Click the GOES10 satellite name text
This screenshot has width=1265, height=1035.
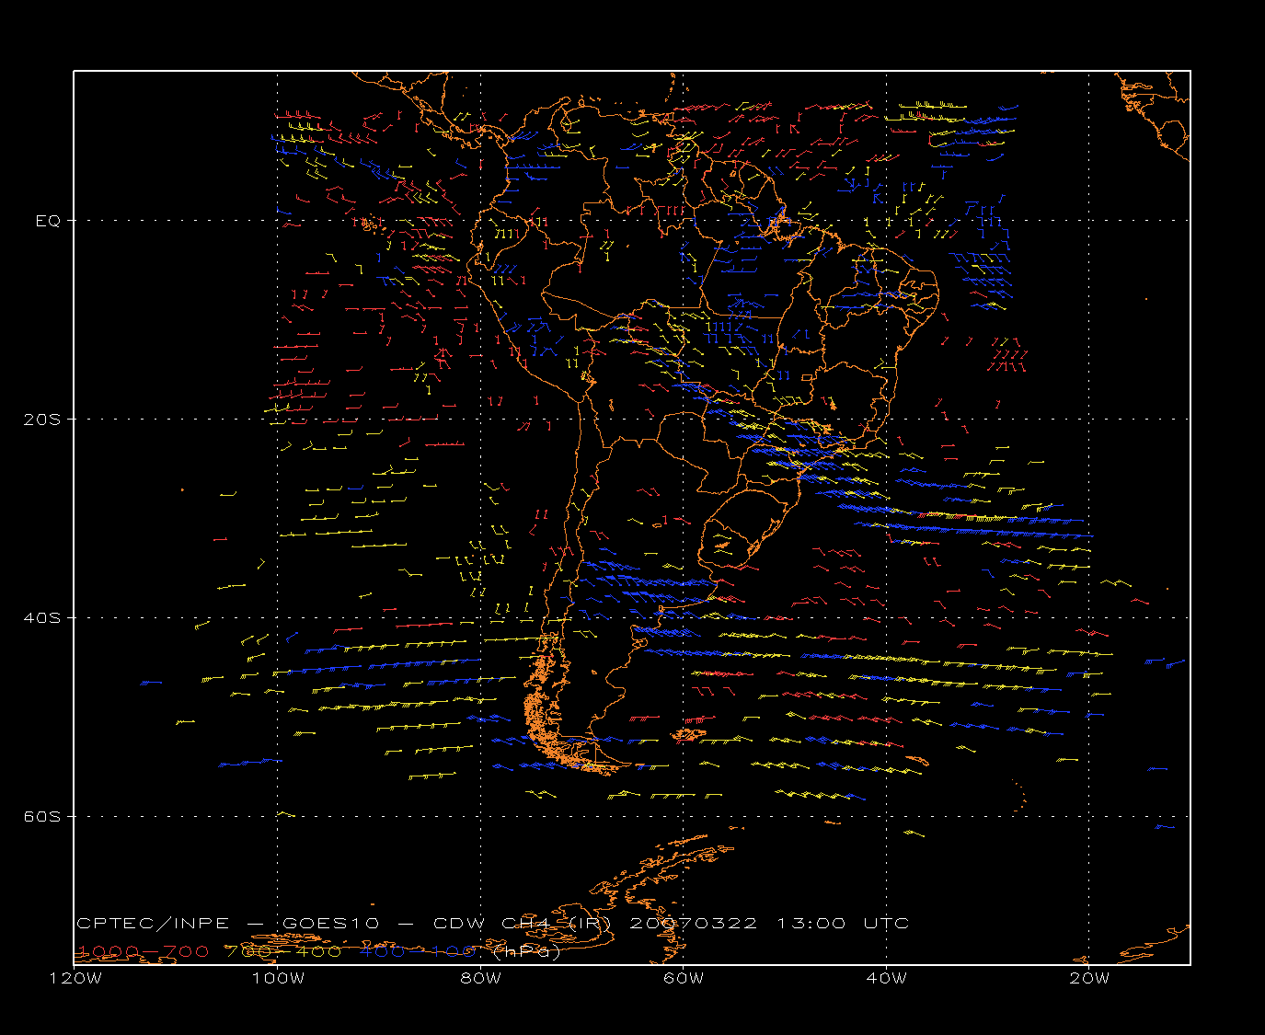click(x=330, y=923)
